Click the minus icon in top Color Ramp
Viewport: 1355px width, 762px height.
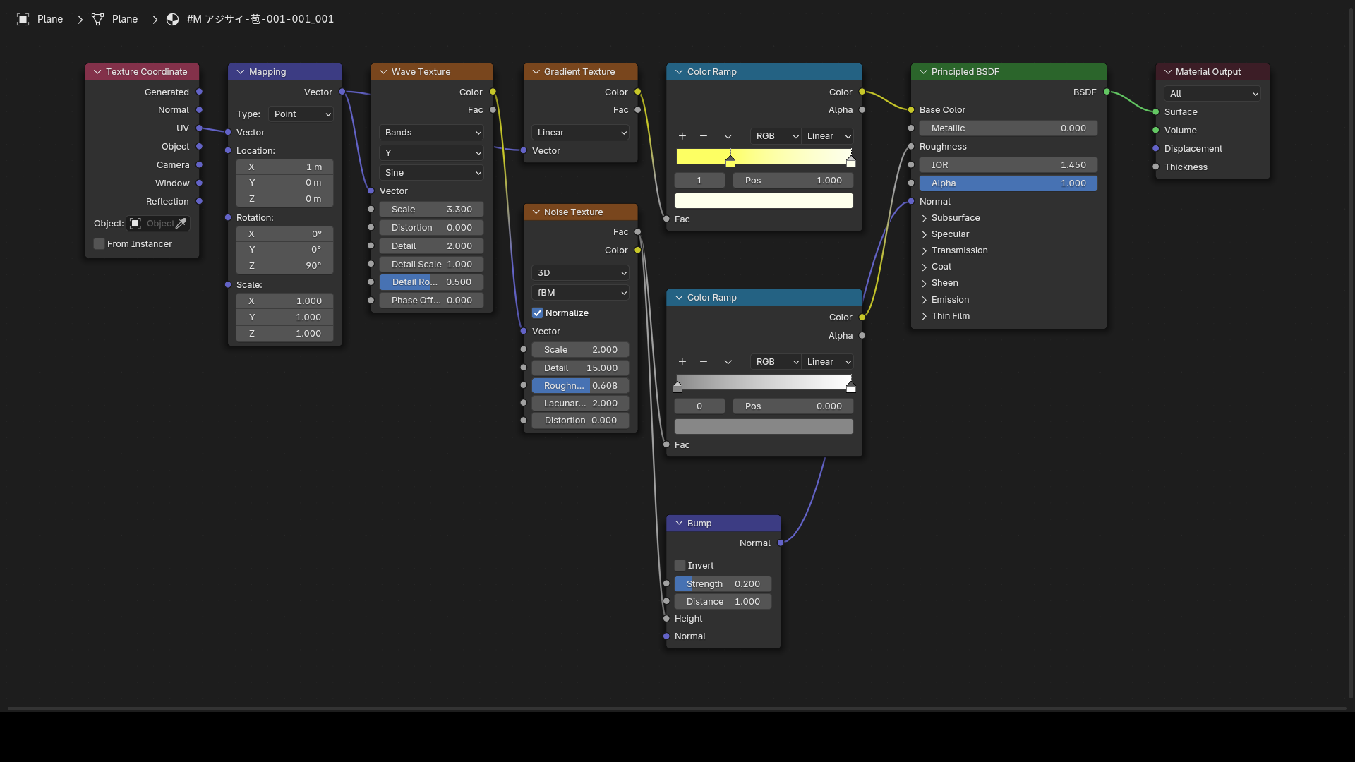[703, 136]
